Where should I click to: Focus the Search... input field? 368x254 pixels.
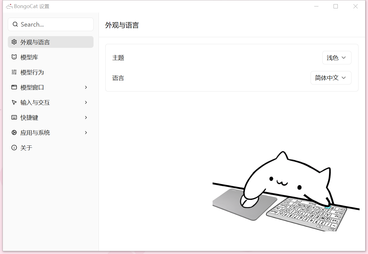pos(51,24)
